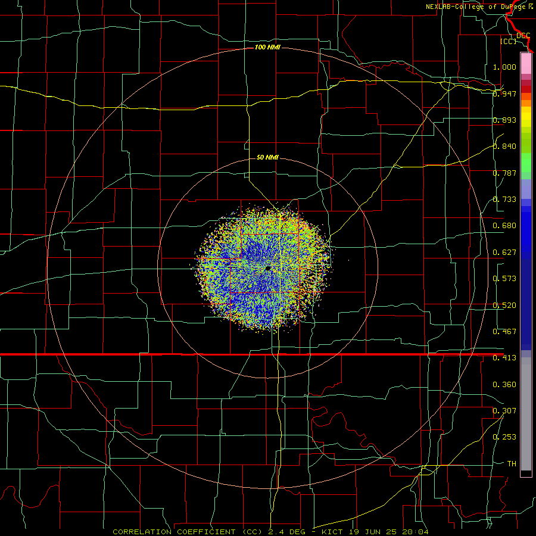The image size is (536, 536).
Task: Click the gray segment of the color bar
Action: tap(526, 414)
